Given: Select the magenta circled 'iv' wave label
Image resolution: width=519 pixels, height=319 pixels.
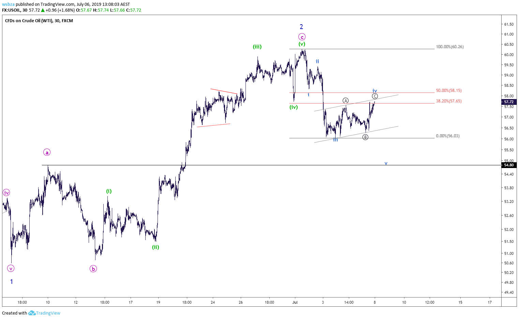Looking at the screenshot, I should (6, 193).
